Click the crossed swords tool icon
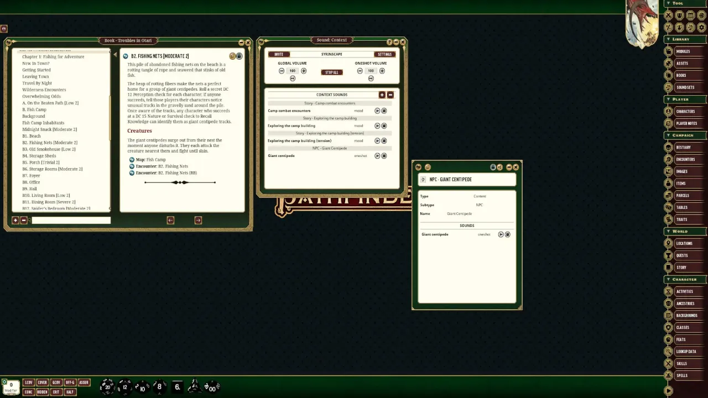The image size is (708, 398). [669, 15]
